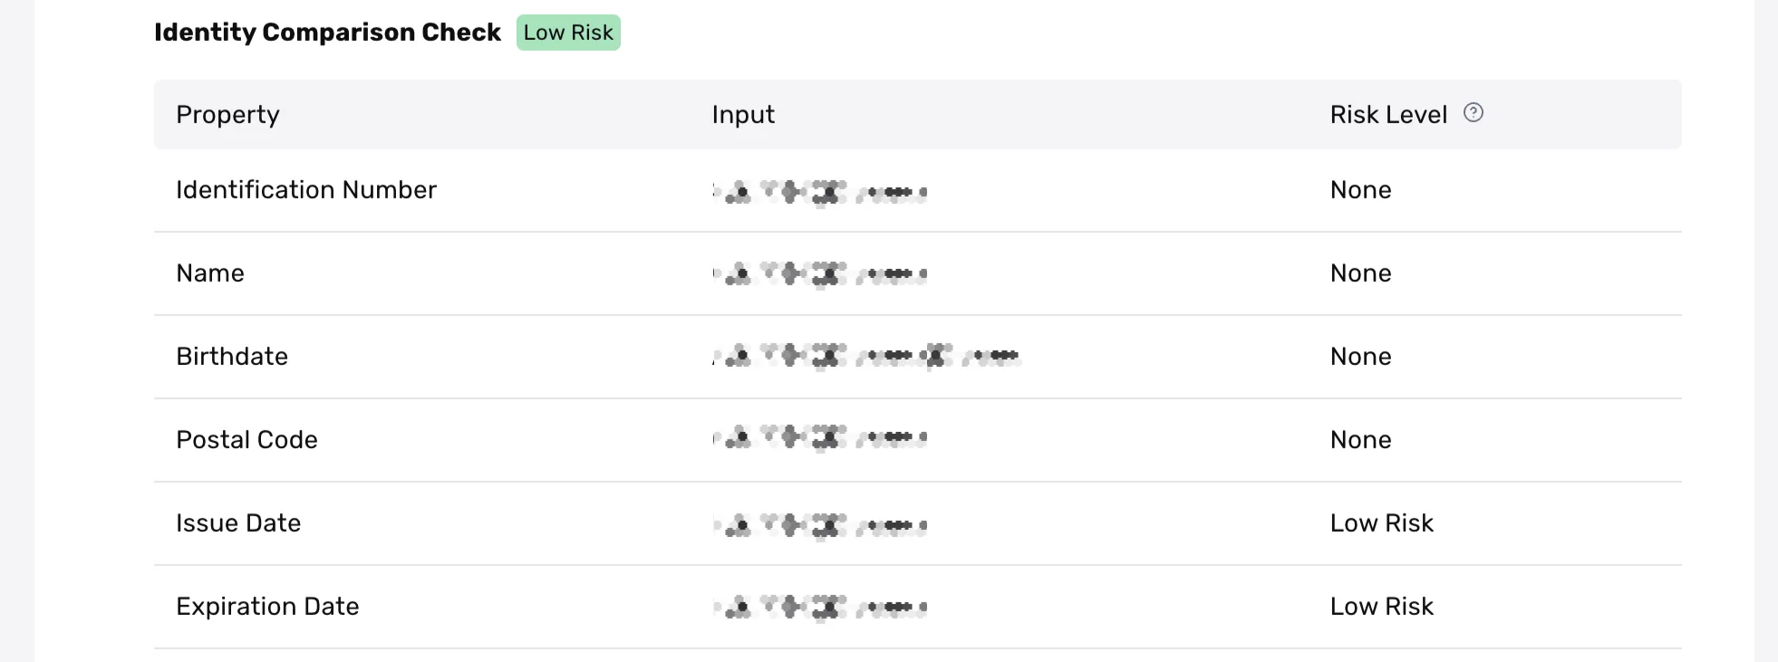This screenshot has height=662, width=1778.
Task: Click the blurred Postal Code input value
Action: (820, 439)
